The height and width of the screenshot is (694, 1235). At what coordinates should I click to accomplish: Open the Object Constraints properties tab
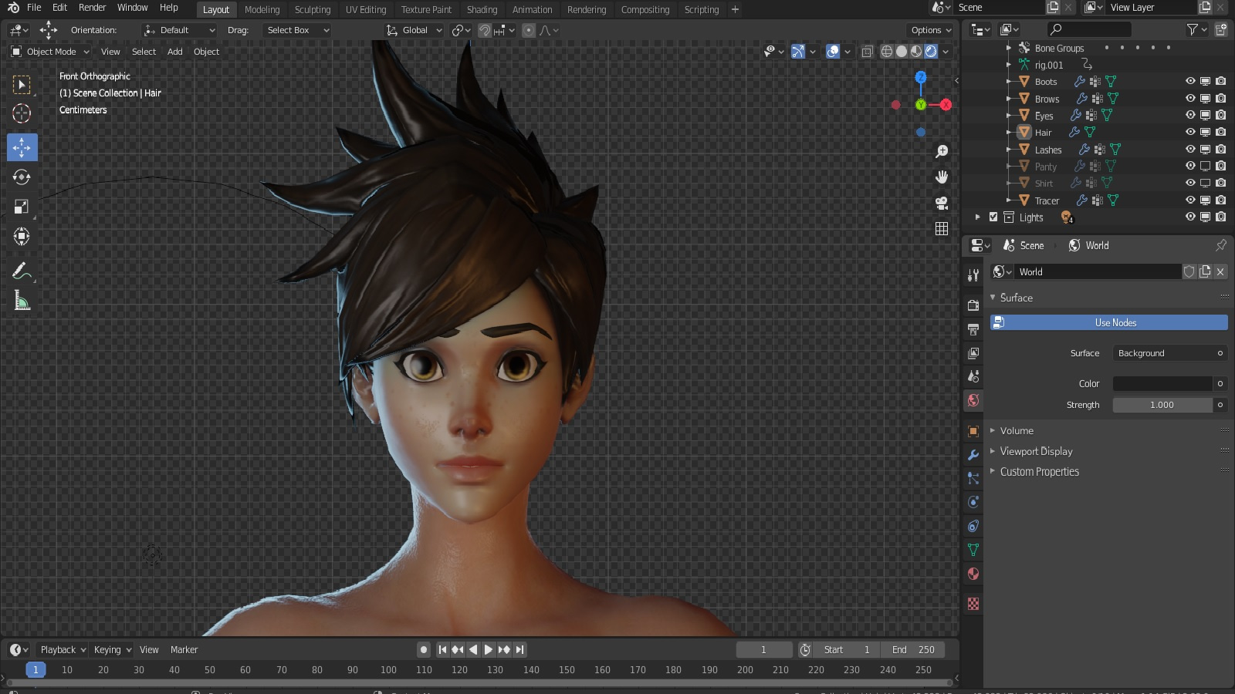[973, 526]
